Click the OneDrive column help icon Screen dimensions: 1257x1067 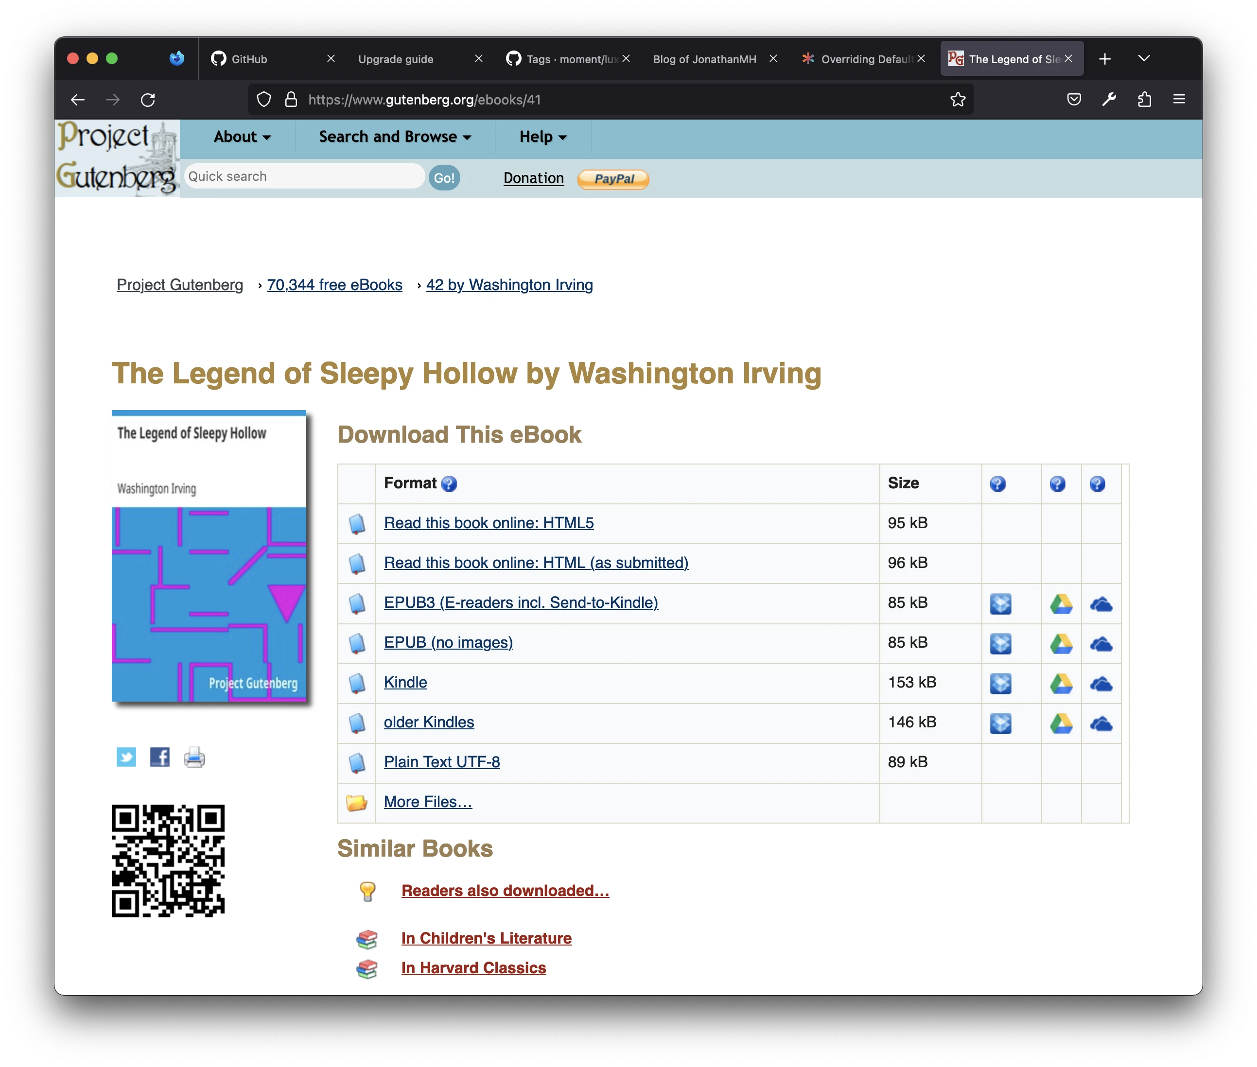(1097, 484)
